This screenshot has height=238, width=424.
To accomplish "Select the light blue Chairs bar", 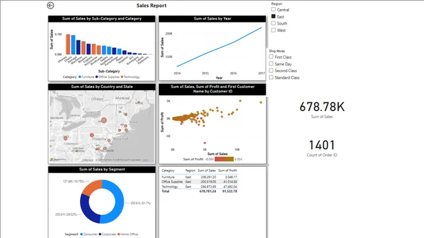I will point(74,45).
